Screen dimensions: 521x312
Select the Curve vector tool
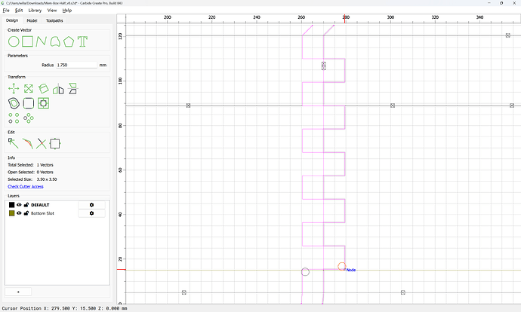point(55,41)
